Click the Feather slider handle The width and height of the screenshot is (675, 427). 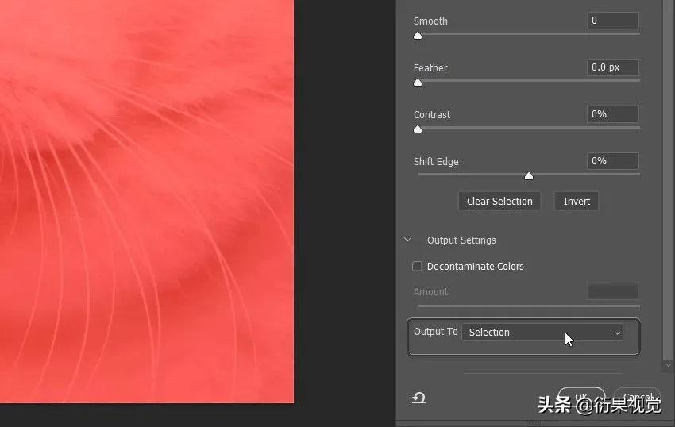418,83
